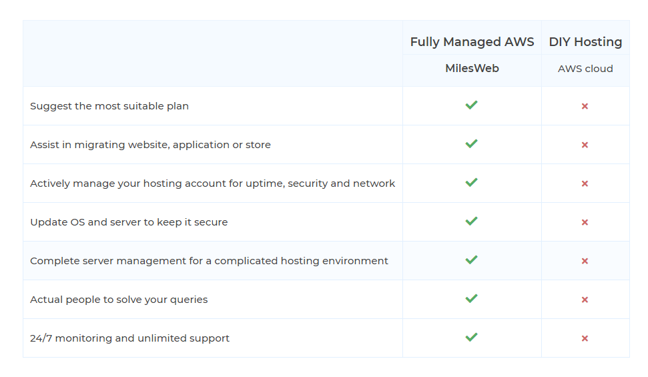Viewport: 648px width, 377px height.
Task: Click the 24/7 monitoring and unlimited support text
Action: click(x=129, y=338)
